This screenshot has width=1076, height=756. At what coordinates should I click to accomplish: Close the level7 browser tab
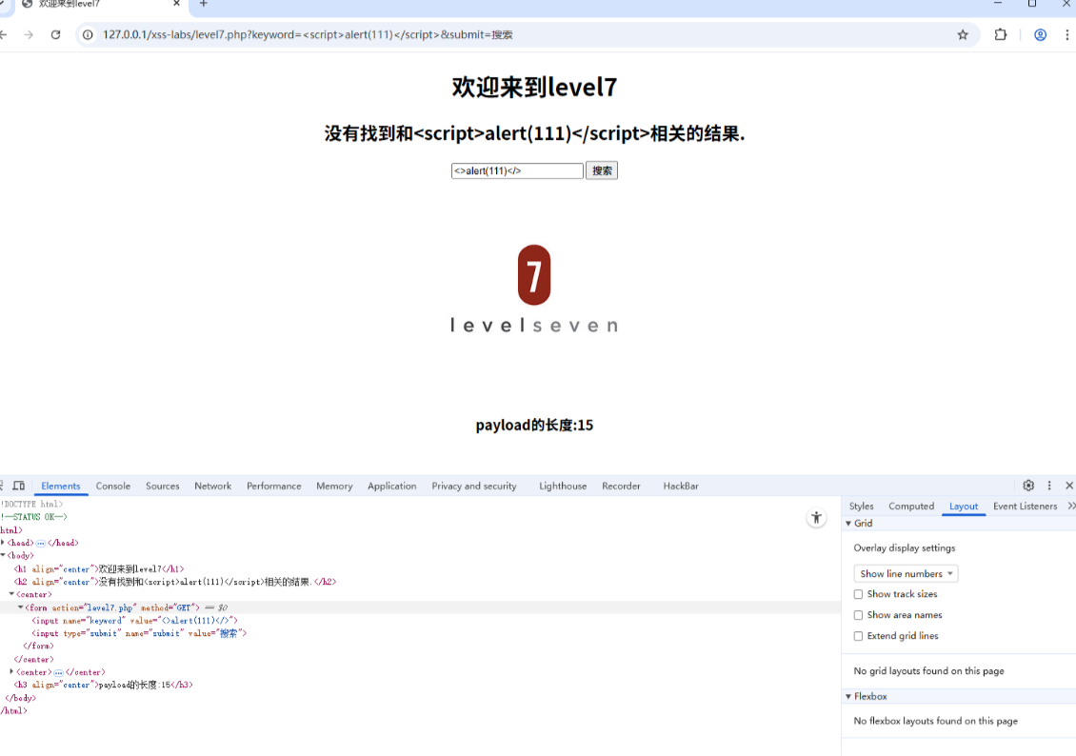(176, 4)
